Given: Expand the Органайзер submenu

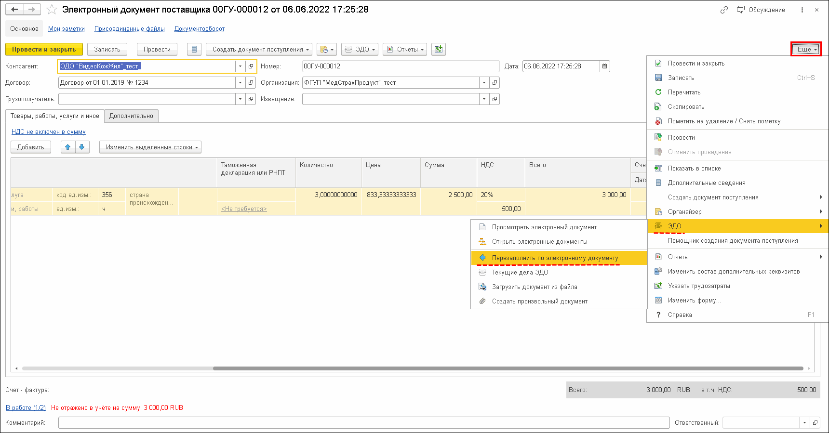Looking at the screenshot, I should pos(737,211).
